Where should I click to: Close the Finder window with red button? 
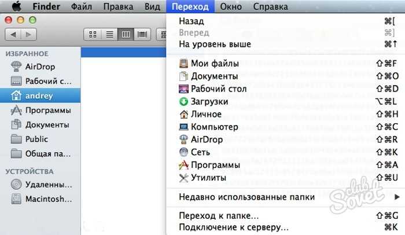pyautogui.click(x=9, y=20)
